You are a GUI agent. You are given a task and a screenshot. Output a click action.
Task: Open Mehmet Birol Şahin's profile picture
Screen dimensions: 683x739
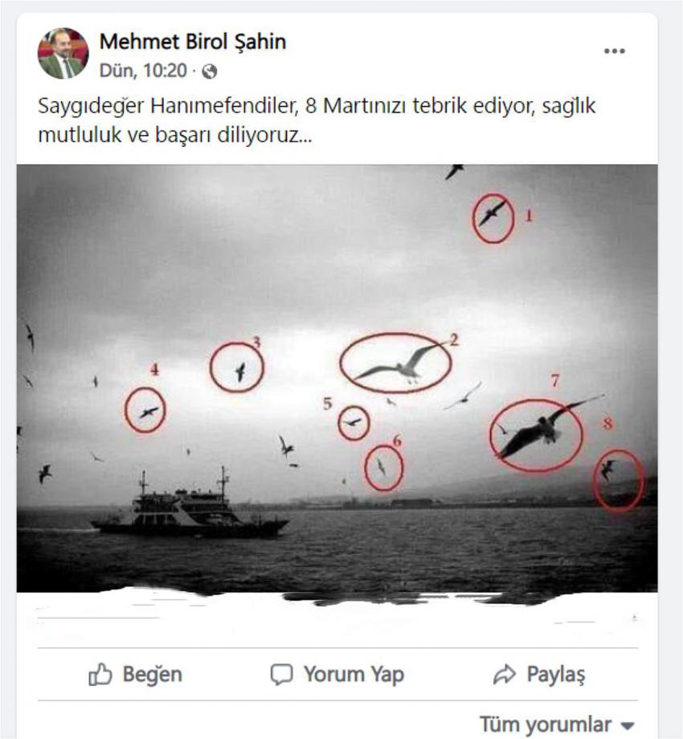pos(63,53)
